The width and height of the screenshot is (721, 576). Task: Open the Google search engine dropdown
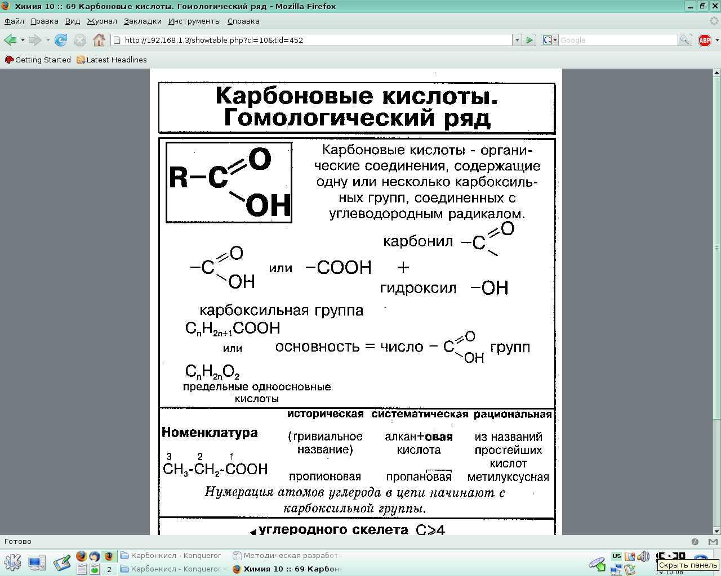tap(549, 40)
